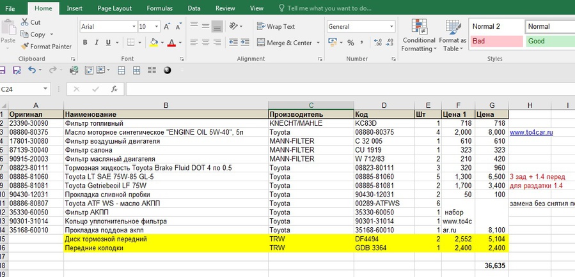
Task: Click the Cut scissors icon
Action: tap(24, 22)
